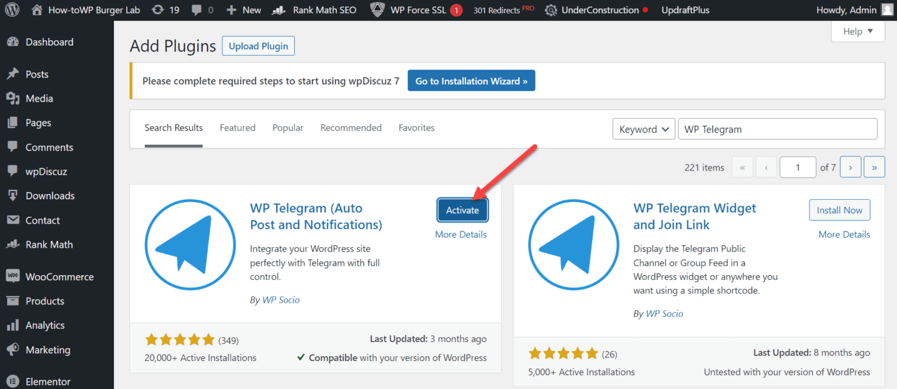
Task: Click the wpDiscuz icon in sidebar
Action: coord(13,171)
